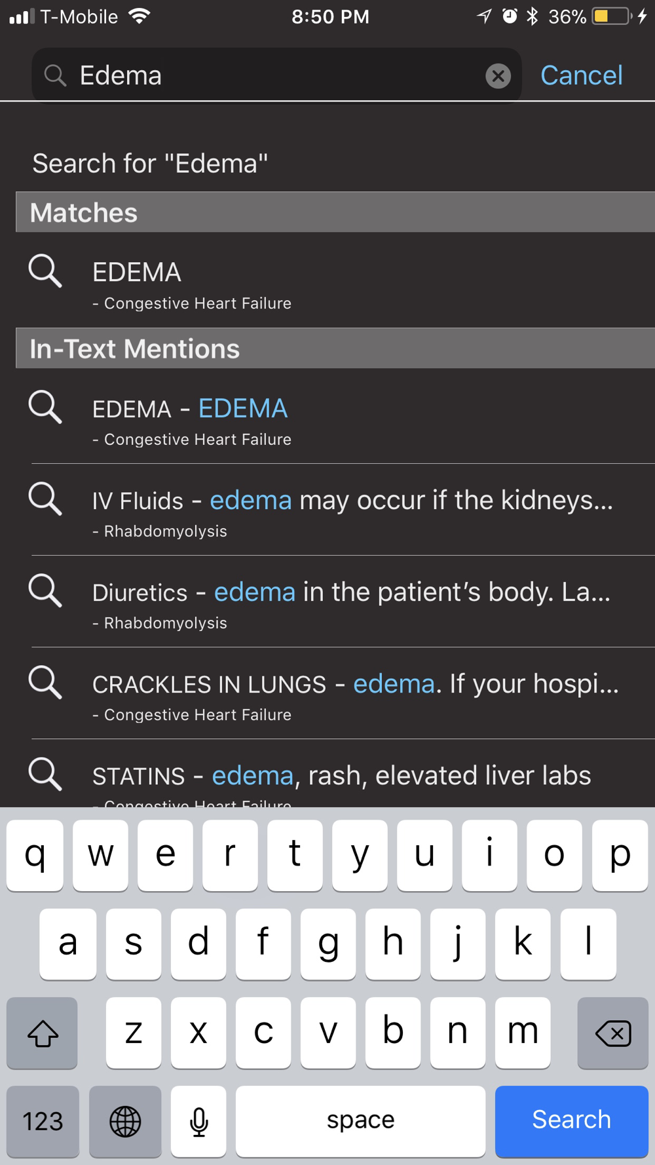Cancel the search
This screenshot has height=1165, width=655.
[581, 75]
